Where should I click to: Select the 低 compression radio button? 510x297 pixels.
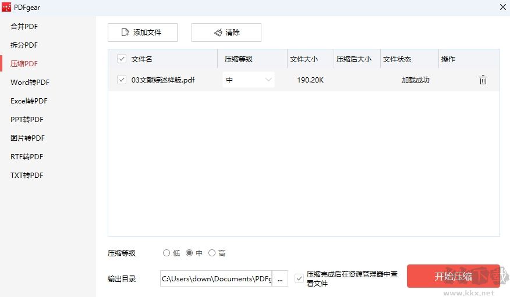[x=166, y=253]
